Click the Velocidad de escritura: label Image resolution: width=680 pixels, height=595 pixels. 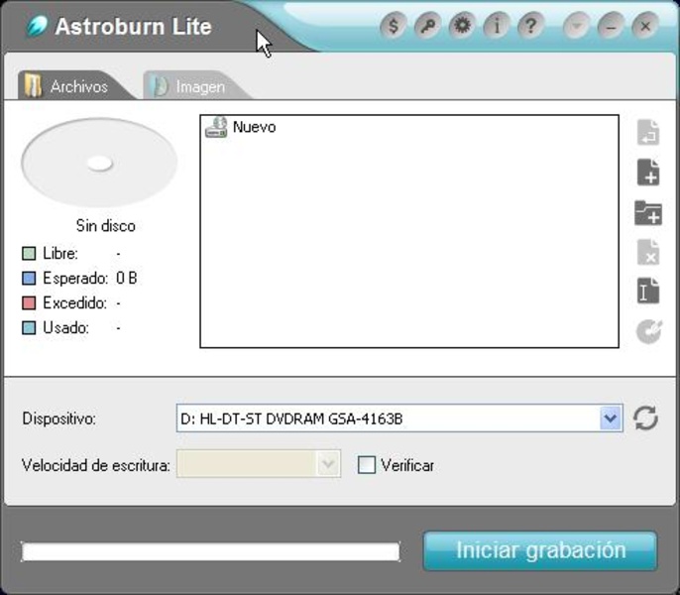pos(96,465)
